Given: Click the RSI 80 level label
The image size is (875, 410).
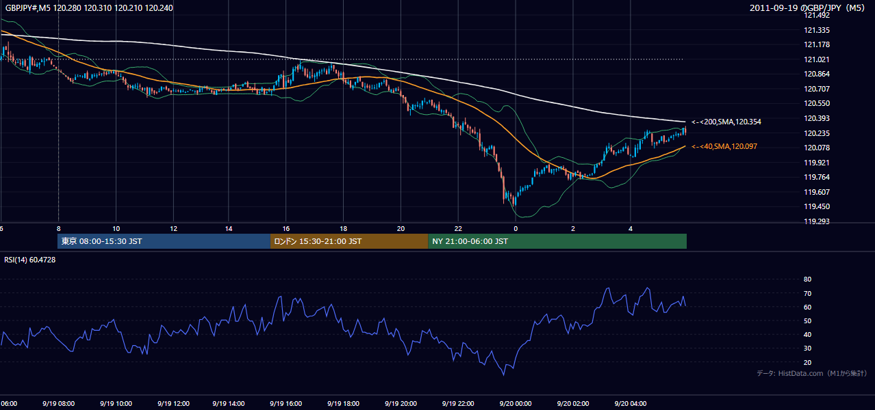Looking at the screenshot, I should pos(807,279).
